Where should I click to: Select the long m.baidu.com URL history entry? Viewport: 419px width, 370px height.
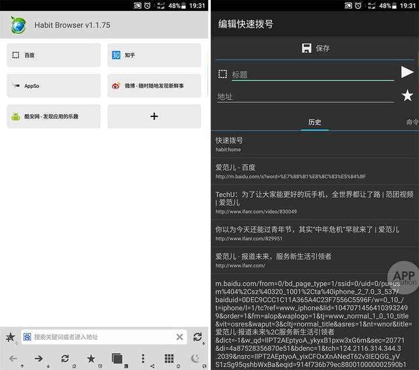pyautogui.click(x=315, y=322)
